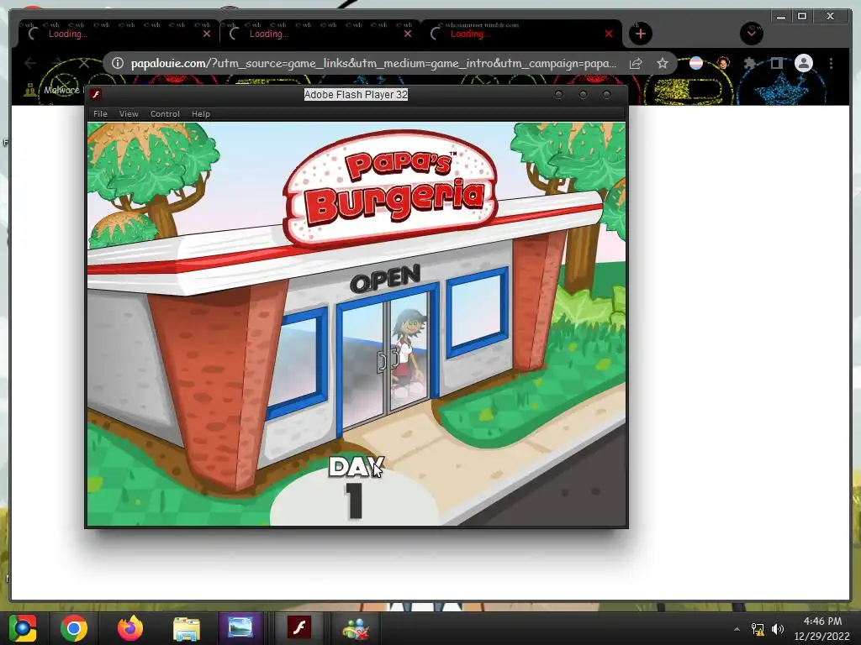Minimize the Chrome browser window
The image size is (861, 645).
click(781, 17)
